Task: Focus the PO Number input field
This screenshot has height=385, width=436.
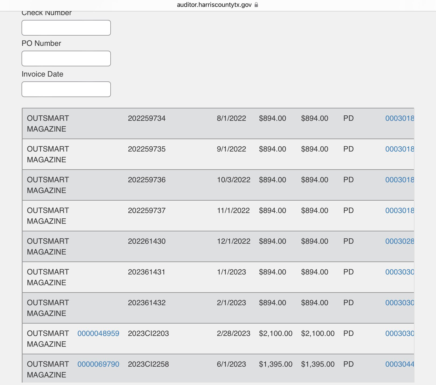Action: click(x=66, y=59)
